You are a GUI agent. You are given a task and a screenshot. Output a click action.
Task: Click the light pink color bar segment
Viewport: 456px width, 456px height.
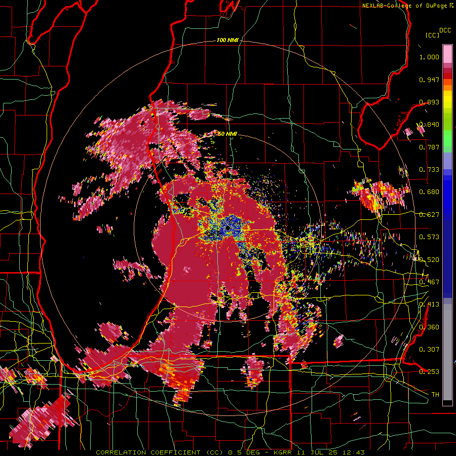[447, 54]
